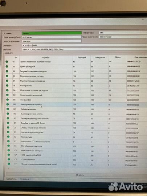This screenshot has width=147, height=196.
Task: Click status icon for Включений/отключений row
Action: coord(7,95)
